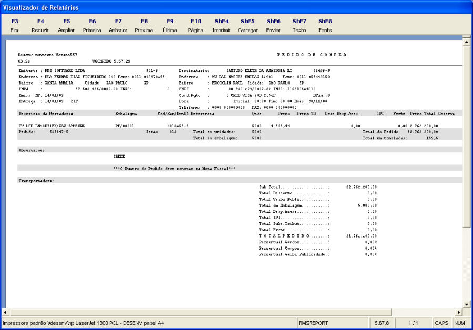Click the vertical scrollbar down arrow
473x330 pixels.
(x=466, y=304)
